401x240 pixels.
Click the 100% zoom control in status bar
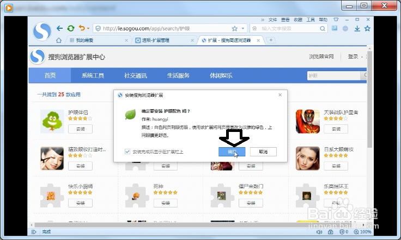point(363,232)
